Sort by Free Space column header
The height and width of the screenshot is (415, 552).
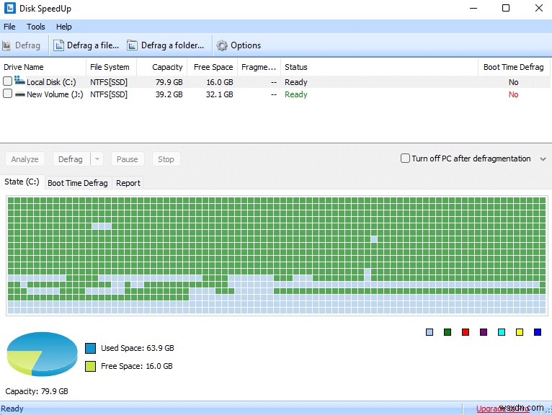213,67
